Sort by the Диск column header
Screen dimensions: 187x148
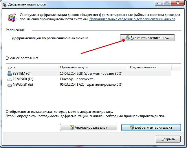[32, 67]
